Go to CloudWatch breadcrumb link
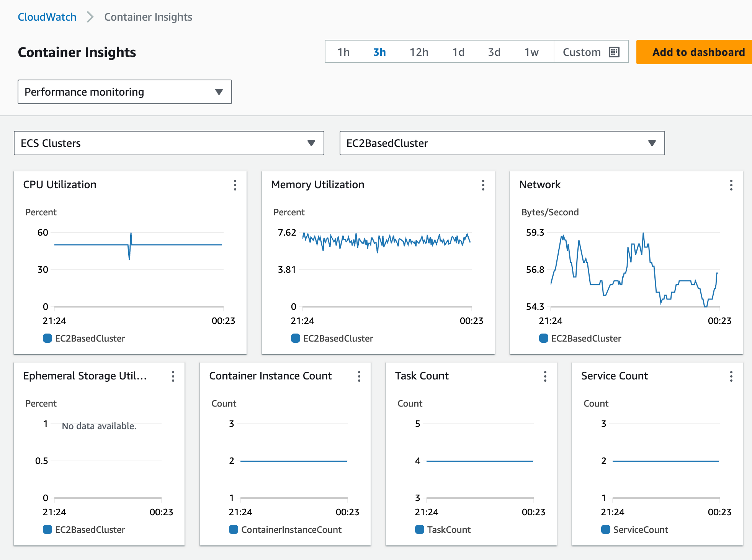The image size is (752, 560). click(x=47, y=17)
